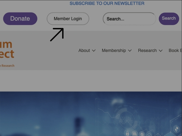Open the About navigation item

[84, 50]
